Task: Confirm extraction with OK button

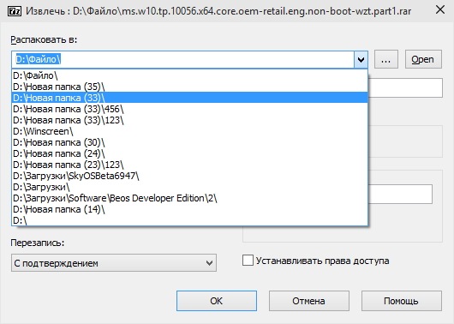Action: 217,301
